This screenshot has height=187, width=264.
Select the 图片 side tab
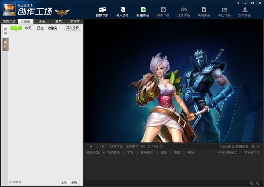click(x=6, y=45)
